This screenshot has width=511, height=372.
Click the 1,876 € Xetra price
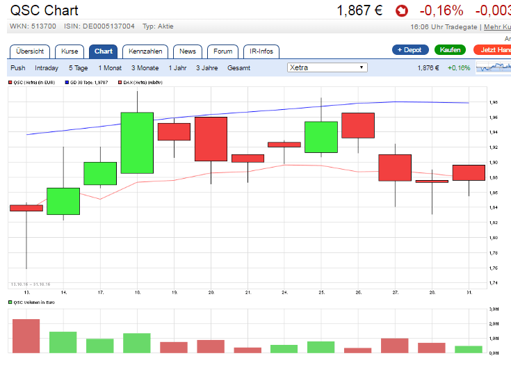tap(428, 68)
